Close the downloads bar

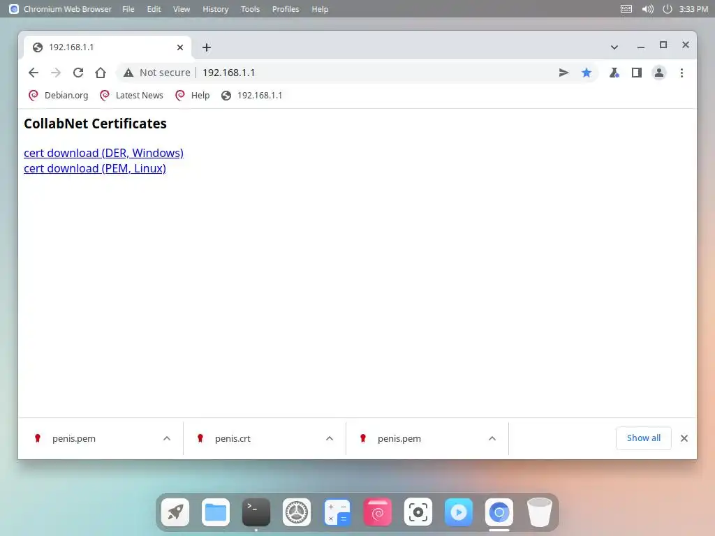(684, 438)
